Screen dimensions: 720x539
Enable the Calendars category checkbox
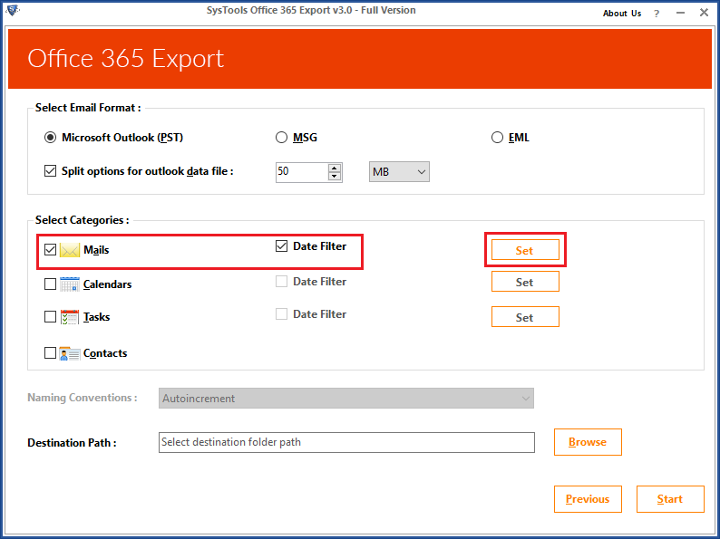point(51,284)
